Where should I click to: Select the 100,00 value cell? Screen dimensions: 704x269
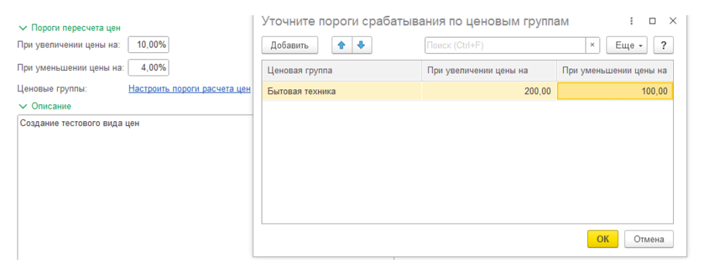click(615, 92)
